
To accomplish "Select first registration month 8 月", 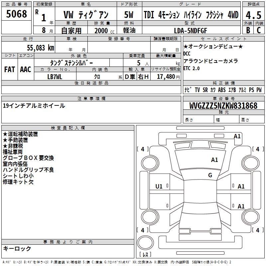I will pos(47,30).
